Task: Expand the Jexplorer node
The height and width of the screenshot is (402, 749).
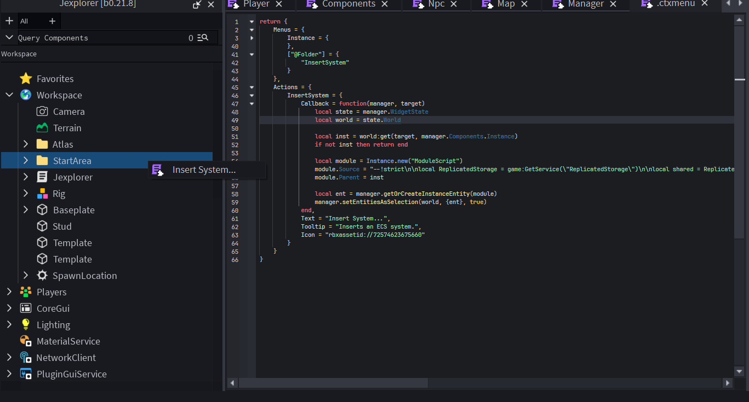Action: 26,177
